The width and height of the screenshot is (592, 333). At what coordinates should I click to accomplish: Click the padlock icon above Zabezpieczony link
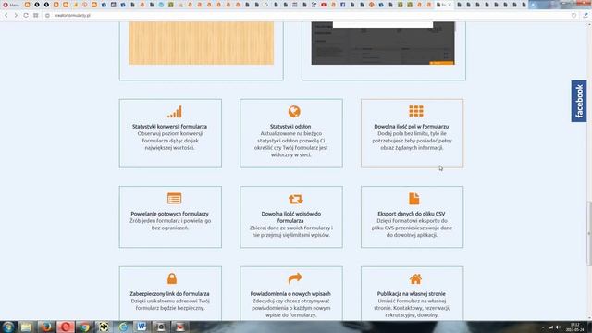[172, 278]
